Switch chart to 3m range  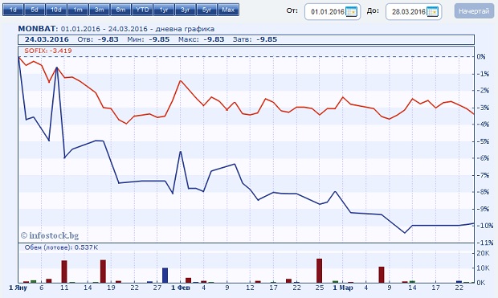pyautogui.click(x=99, y=10)
